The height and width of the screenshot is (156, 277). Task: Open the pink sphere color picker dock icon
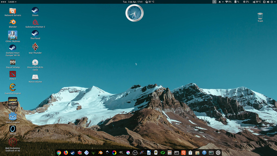coord(128,153)
